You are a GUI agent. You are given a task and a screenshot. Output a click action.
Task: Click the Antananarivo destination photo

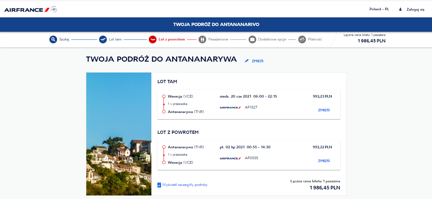pos(119,134)
